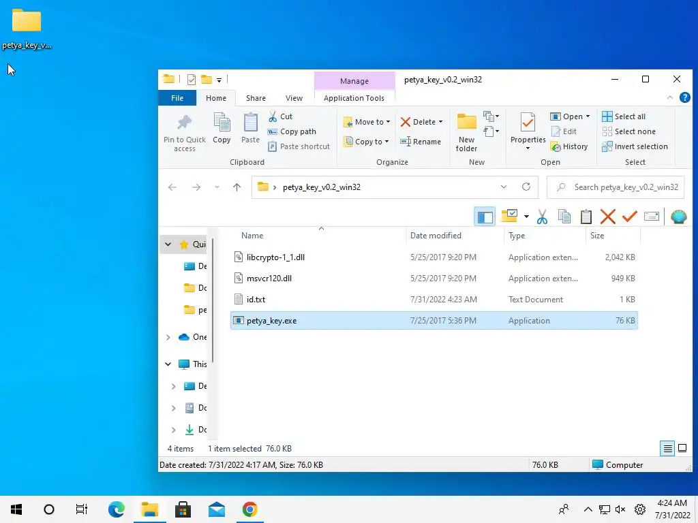This screenshot has width=698, height=523.
Task: Click Invert selection in ribbon
Action: click(635, 146)
